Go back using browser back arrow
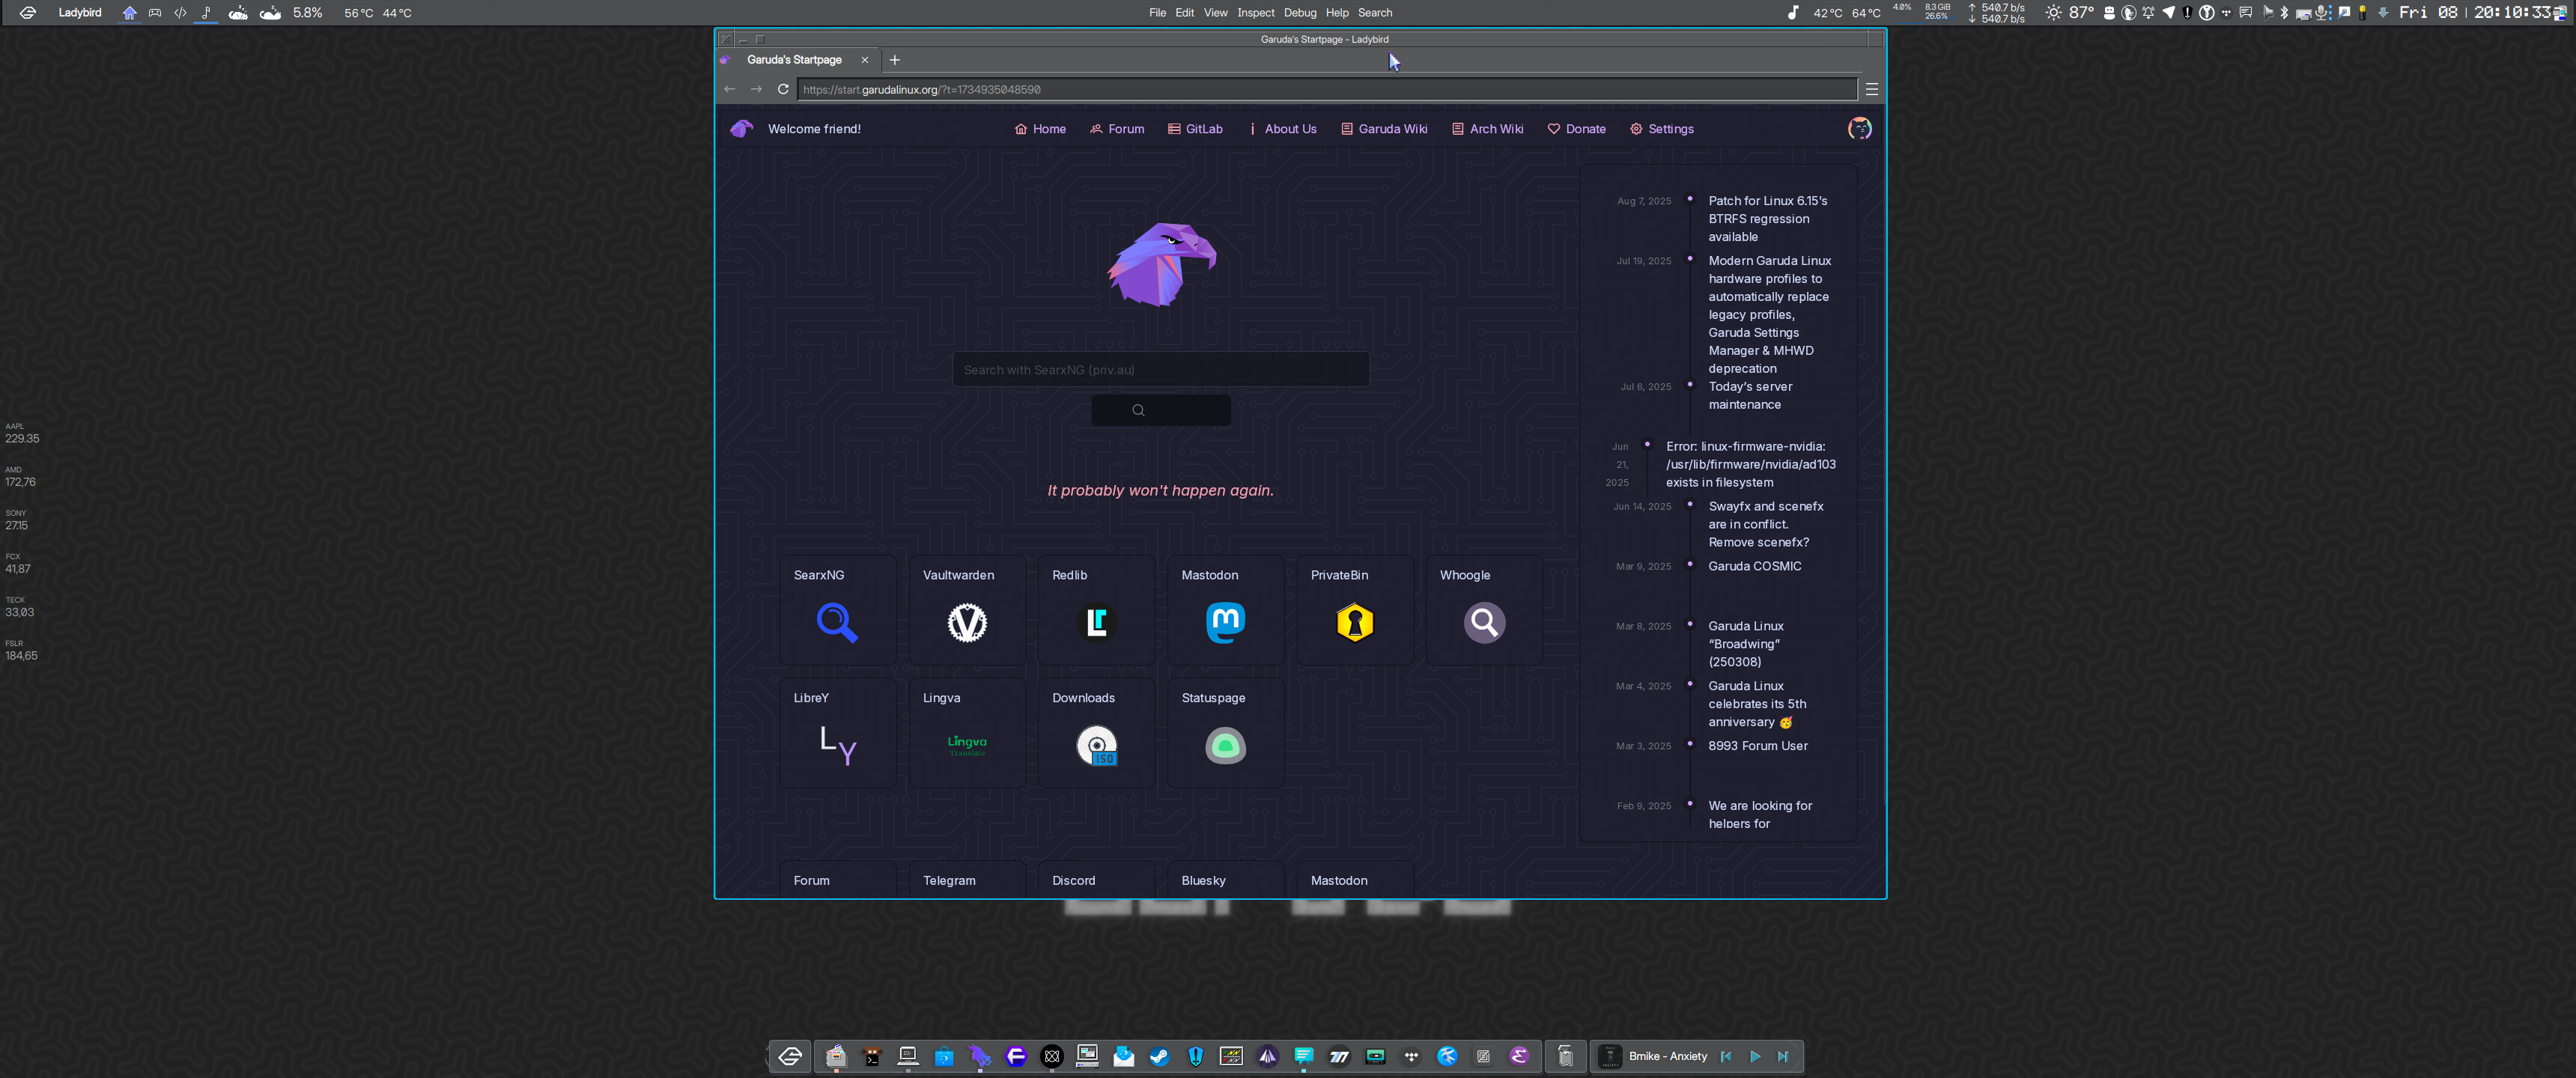Image resolution: width=2576 pixels, height=1078 pixels. point(729,89)
